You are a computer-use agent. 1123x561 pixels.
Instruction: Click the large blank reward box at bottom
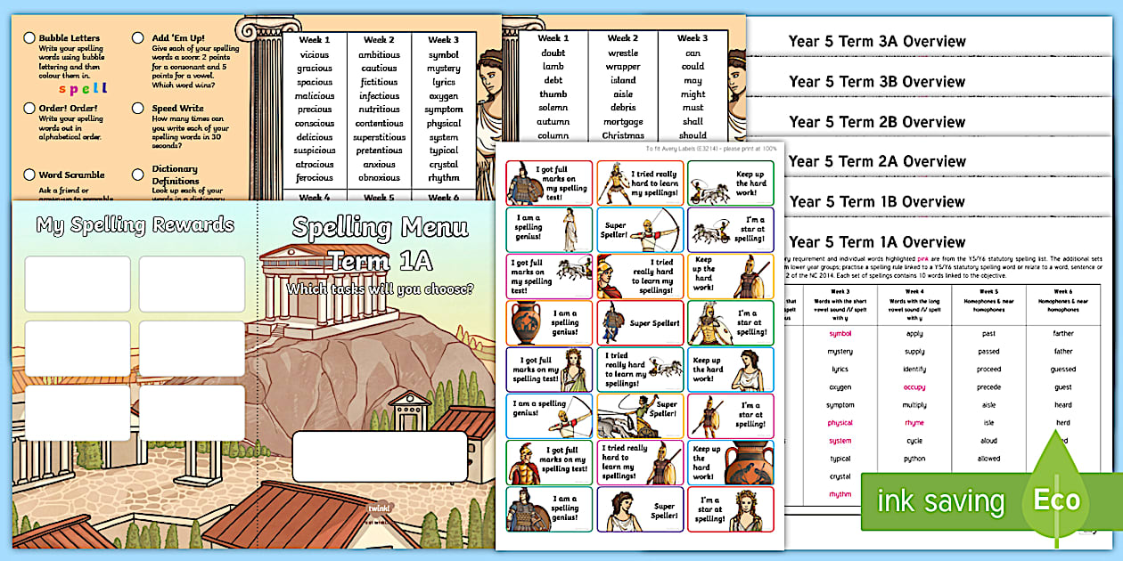tap(383, 454)
